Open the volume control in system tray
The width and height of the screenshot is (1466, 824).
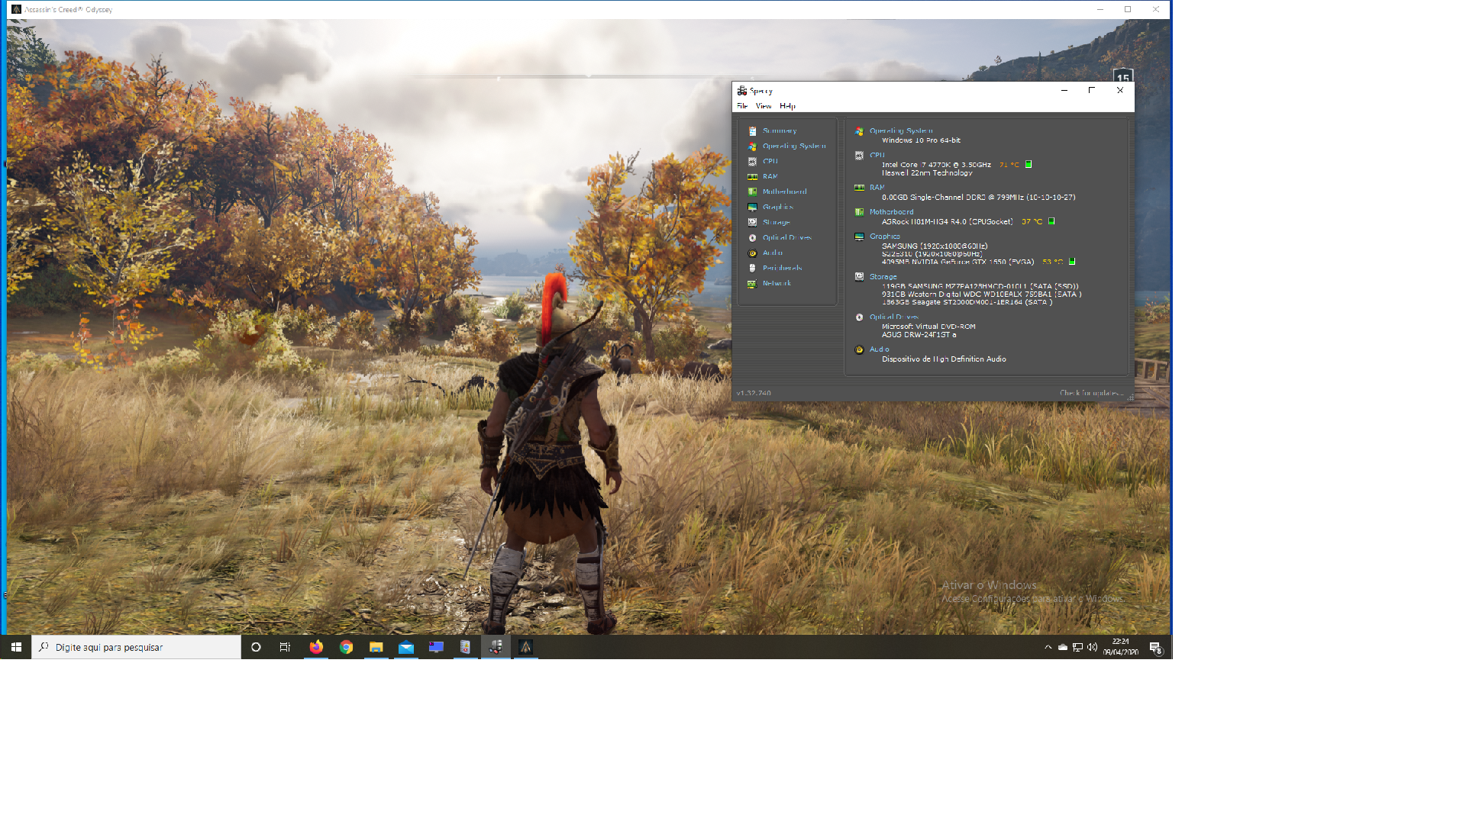coord(1092,647)
